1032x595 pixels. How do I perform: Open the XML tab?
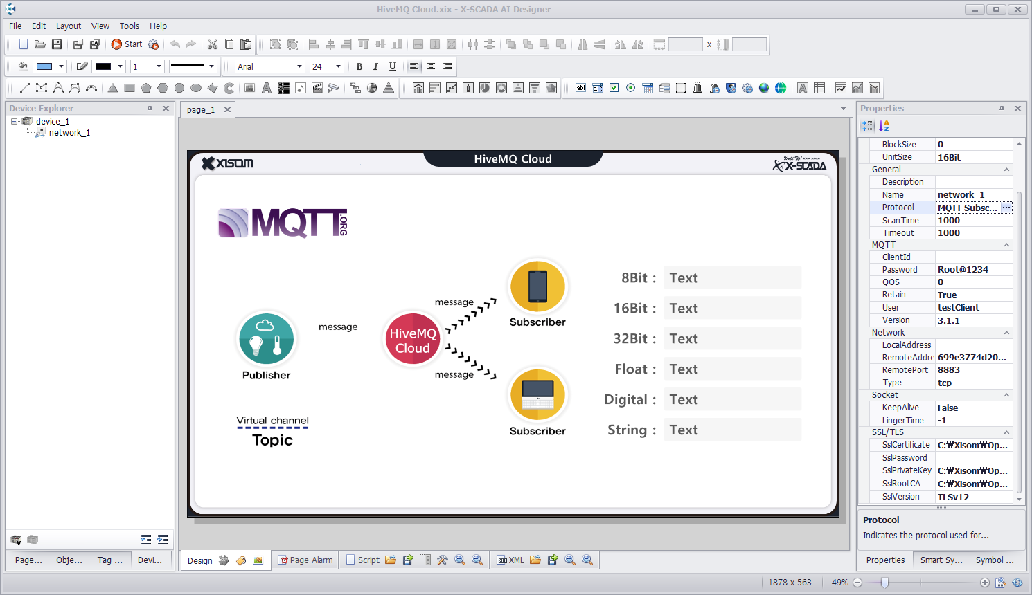[510, 560]
